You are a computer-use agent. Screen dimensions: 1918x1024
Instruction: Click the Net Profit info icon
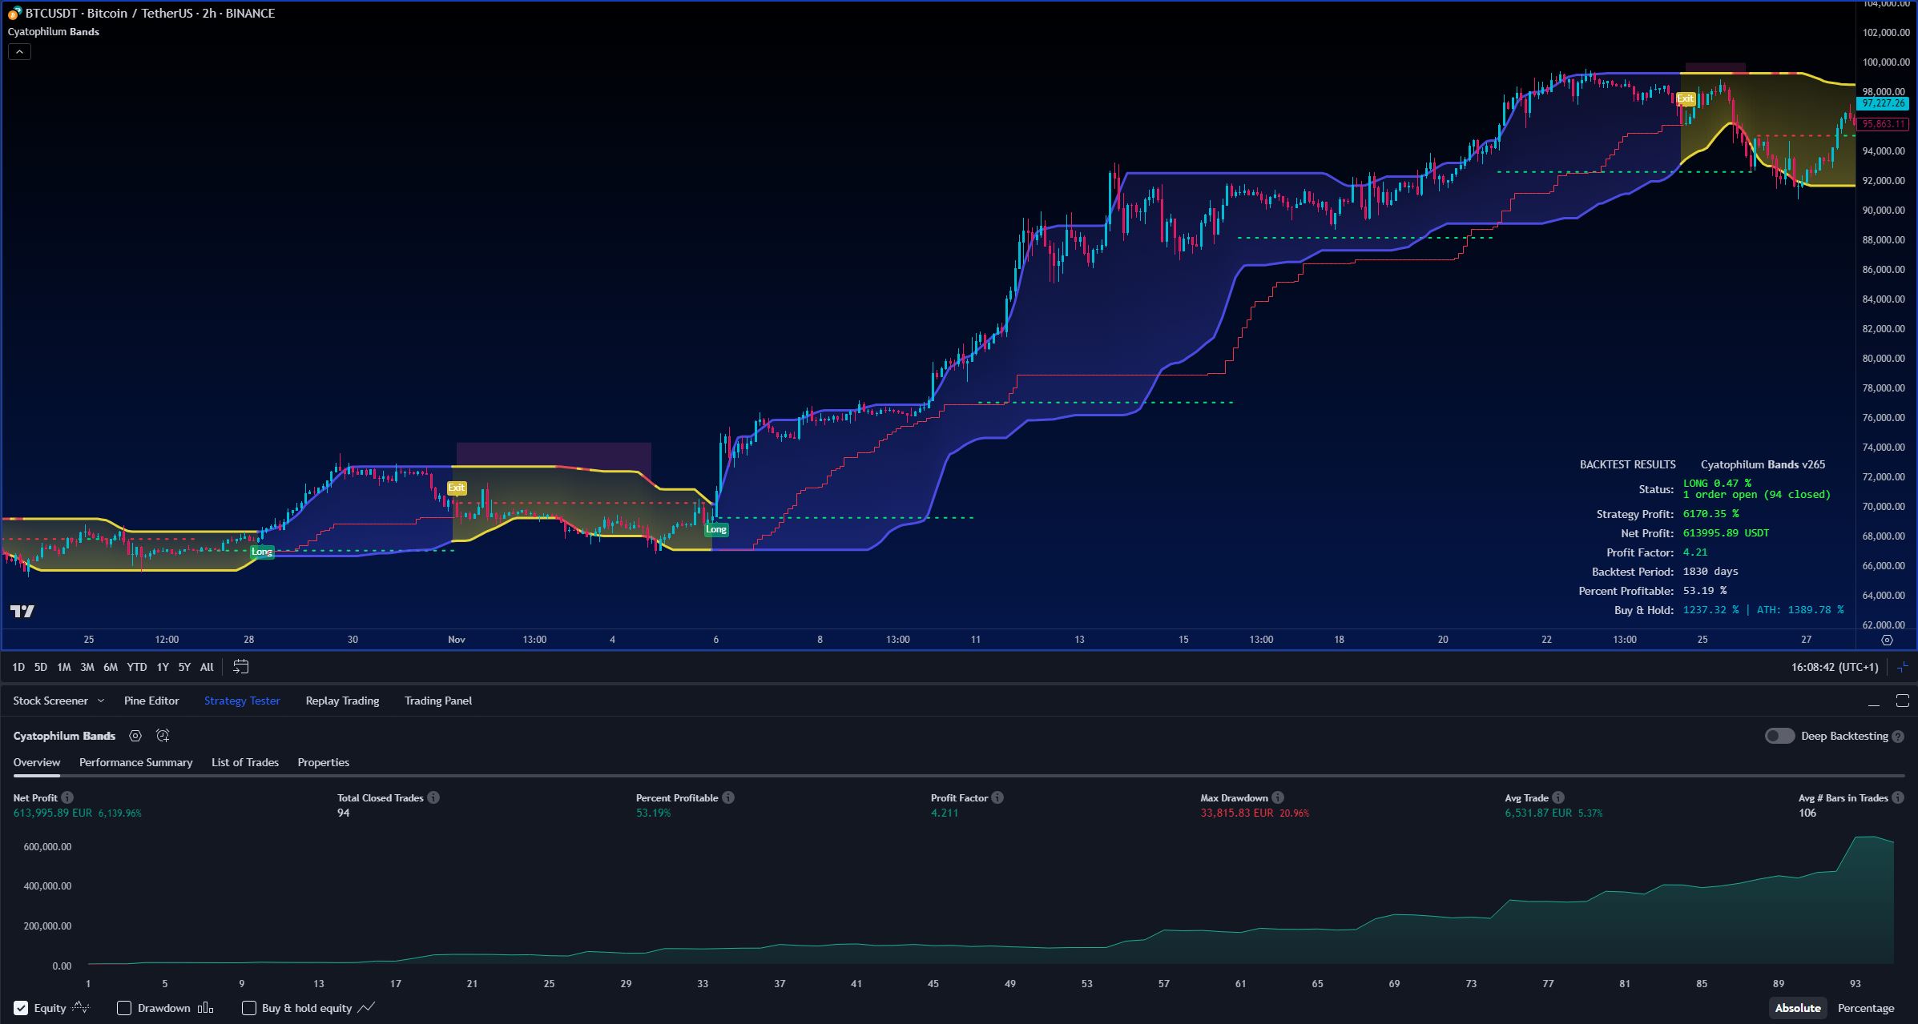tap(67, 797)
